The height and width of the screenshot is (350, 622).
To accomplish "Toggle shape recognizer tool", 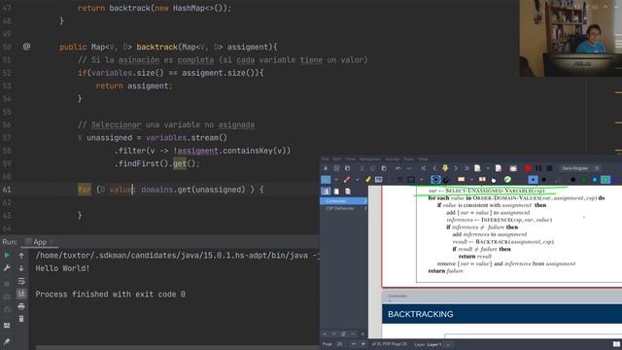I will click(435, 180).
